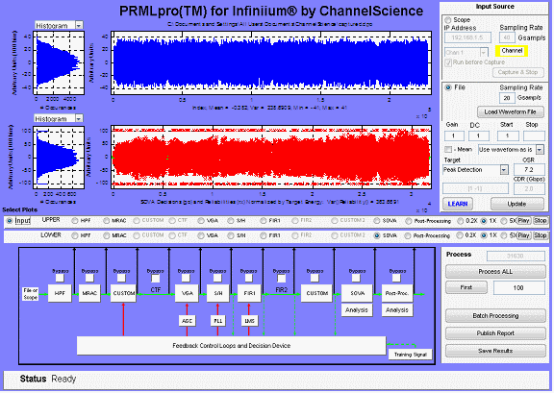The width and height of the screenshot is (554, 393).
Task: Select FIR1 radio in the LOWER plot row
Action: 264,235
